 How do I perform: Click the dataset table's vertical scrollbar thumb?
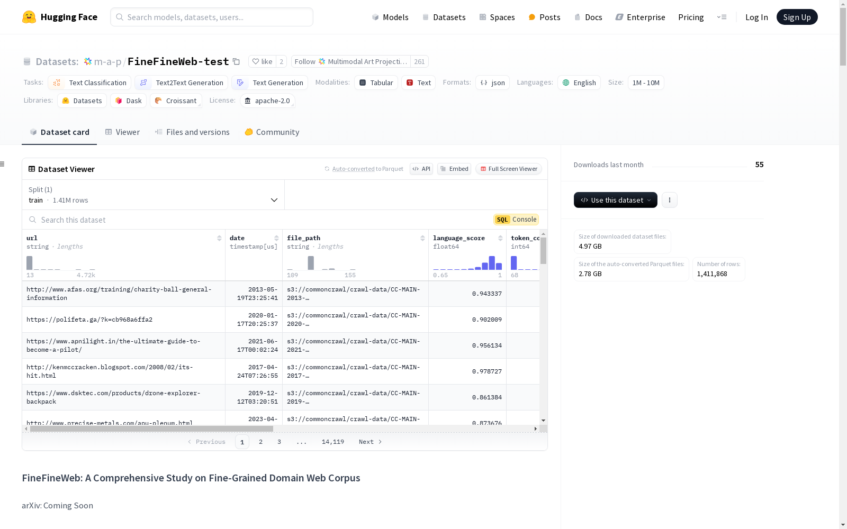point(543,250)
